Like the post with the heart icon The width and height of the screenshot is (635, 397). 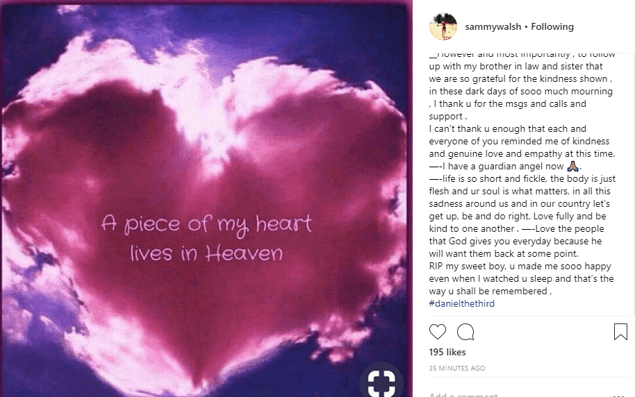pos(438,332)
